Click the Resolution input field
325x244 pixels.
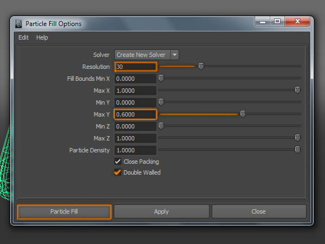pos(135,67)
